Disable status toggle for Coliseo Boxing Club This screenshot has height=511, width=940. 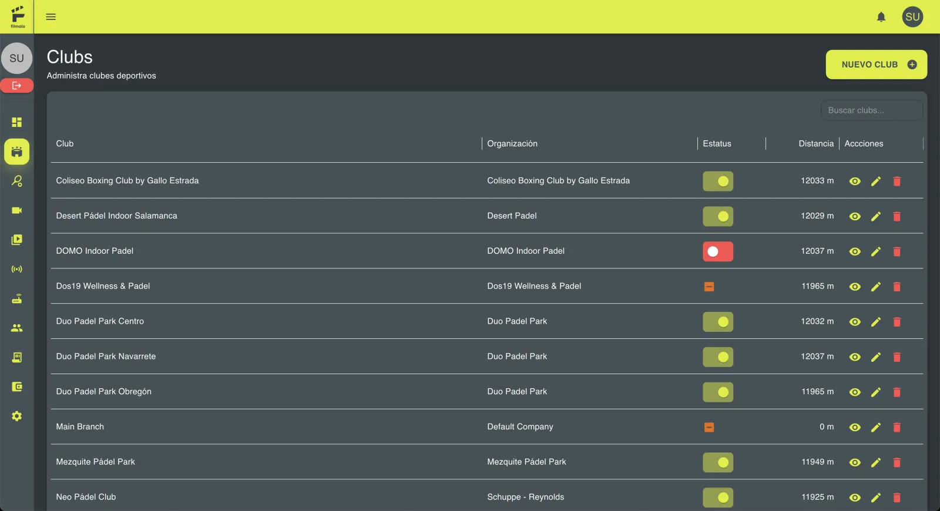(718, 181)
